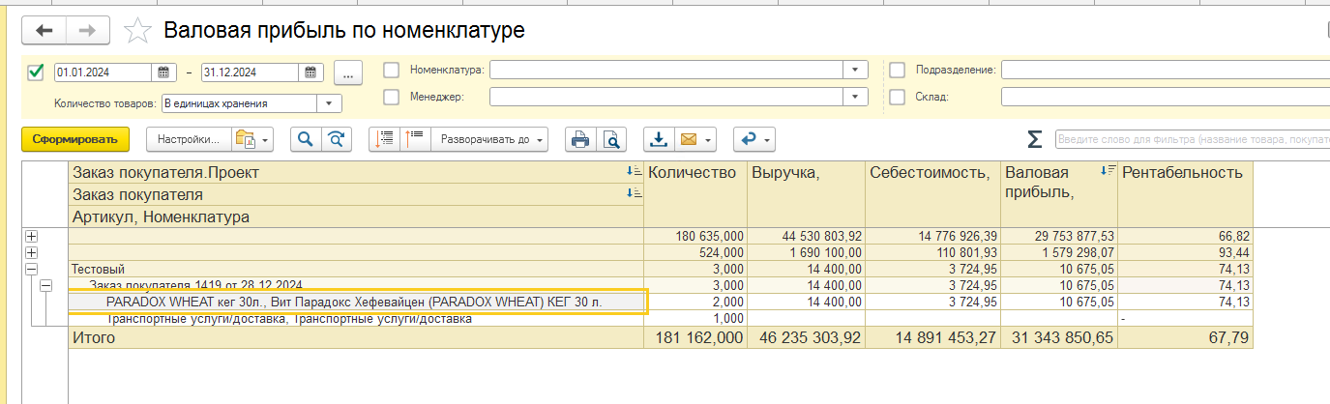The width and height of the screenshot is (1330, 404).
Task: Open calendar for start date 01.01.2024
Action: coord(163,72)
